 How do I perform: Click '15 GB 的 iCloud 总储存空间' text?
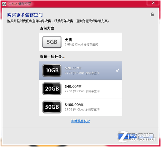click(x=82, y=73)
